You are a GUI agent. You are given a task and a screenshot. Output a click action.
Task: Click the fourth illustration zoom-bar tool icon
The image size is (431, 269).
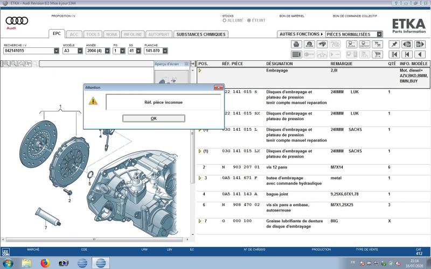(28, 64)
